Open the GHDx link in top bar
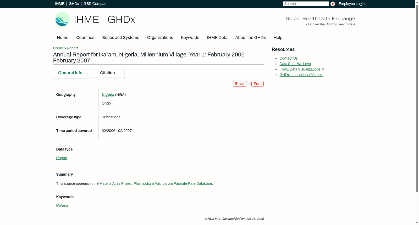 [74, 4]
